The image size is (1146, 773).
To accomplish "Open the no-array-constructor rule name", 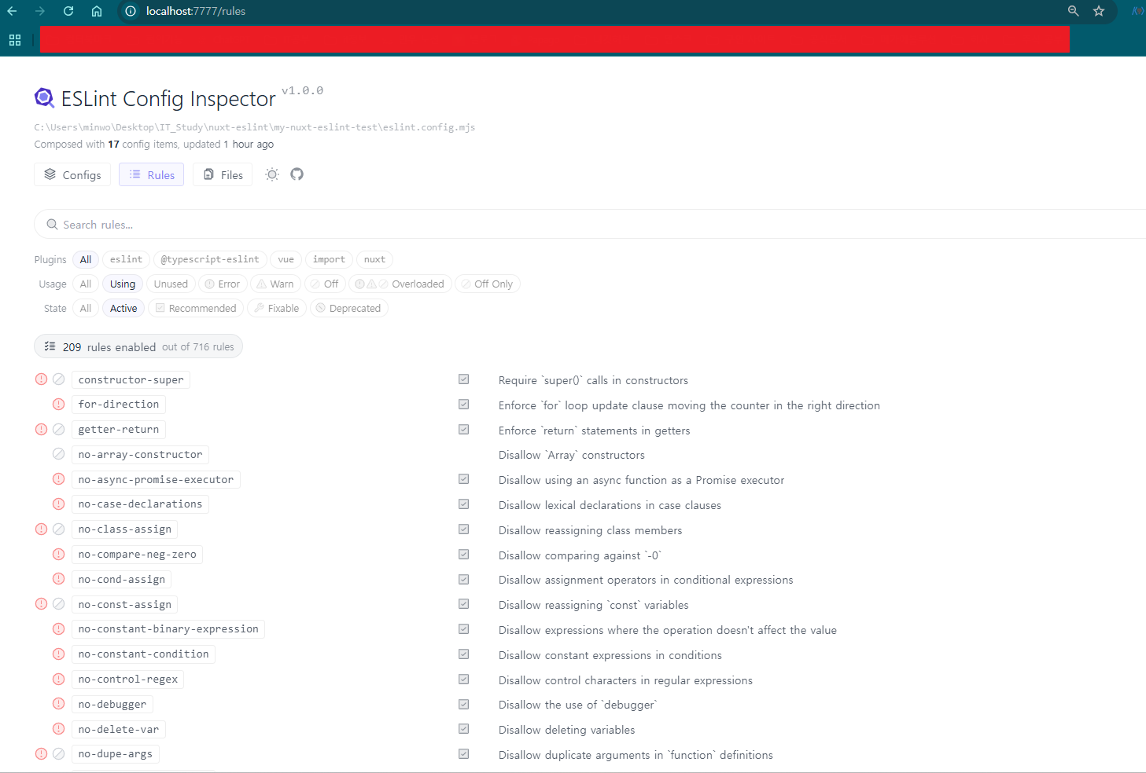I will tap(140, 454).
